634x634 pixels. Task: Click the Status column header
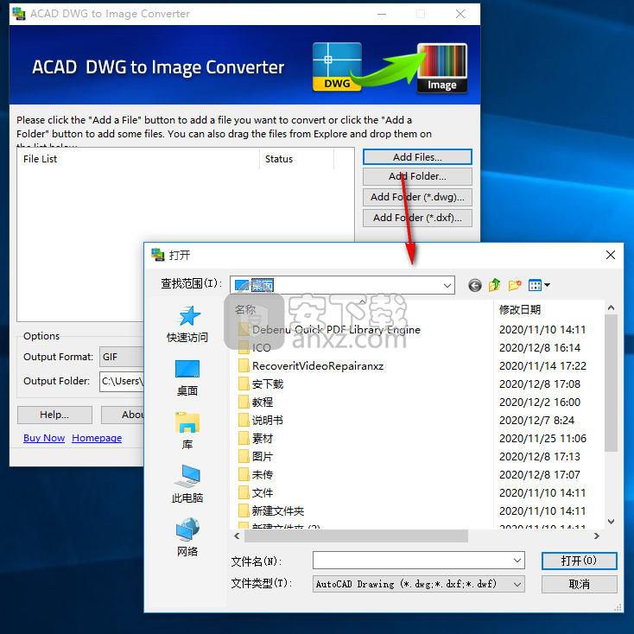tap(297, 159)
